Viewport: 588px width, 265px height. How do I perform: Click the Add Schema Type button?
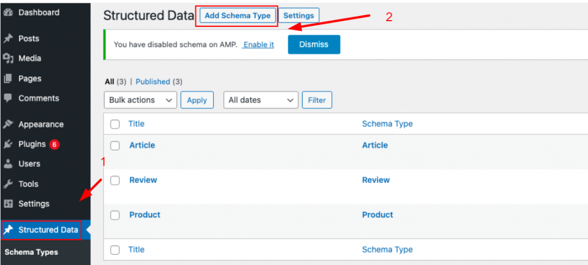click(237, 15)
